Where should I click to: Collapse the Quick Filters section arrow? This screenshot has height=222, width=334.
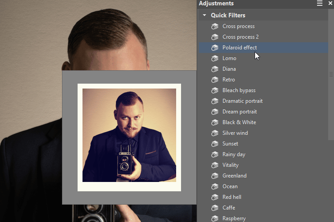(205, 15)
